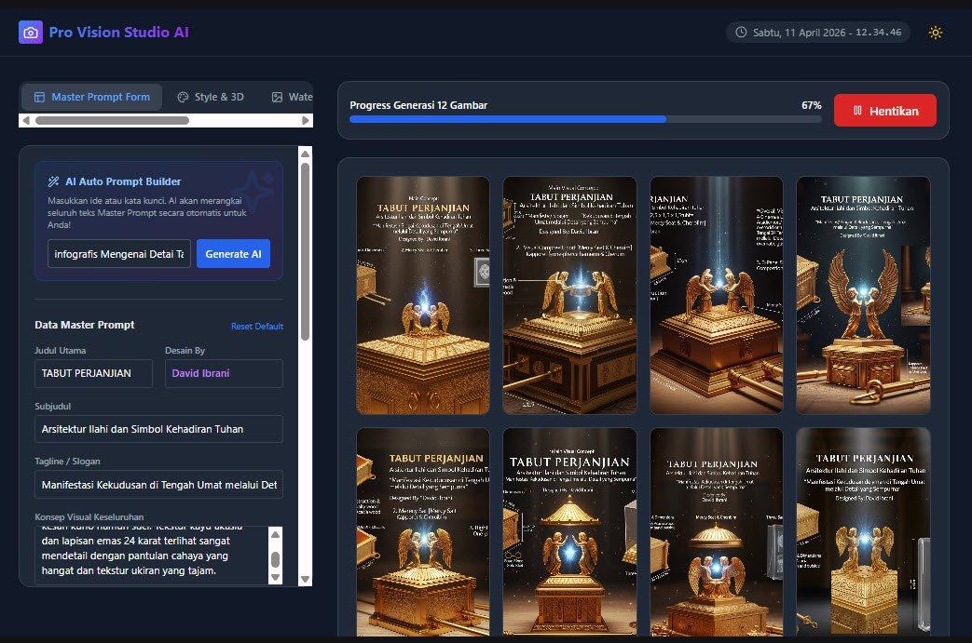The image size is (972, 643).
Task: Open the second thumbnail in the top row
Action: [569, 295]
